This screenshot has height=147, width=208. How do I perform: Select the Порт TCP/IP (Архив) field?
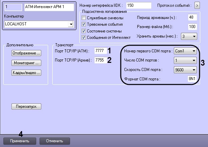pyautogui.click(x=100, y=60)
